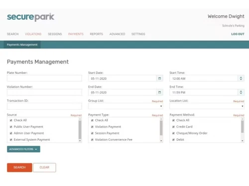Uncheck Public User Payment
249x186 pixels.
pyautogui.click(x=11, y=126)
